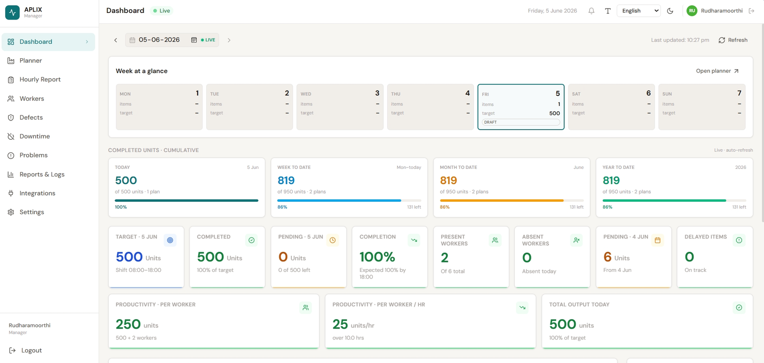Click the Completion trend icon
The image size is (764, 363).
[x=414, y=240]
